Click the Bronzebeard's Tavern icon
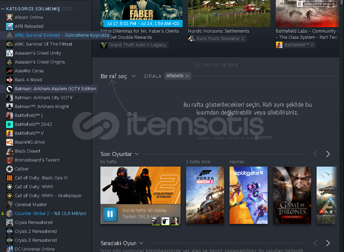Image resolution: width=344 pixels, height=252 pixels. point(10,160)
